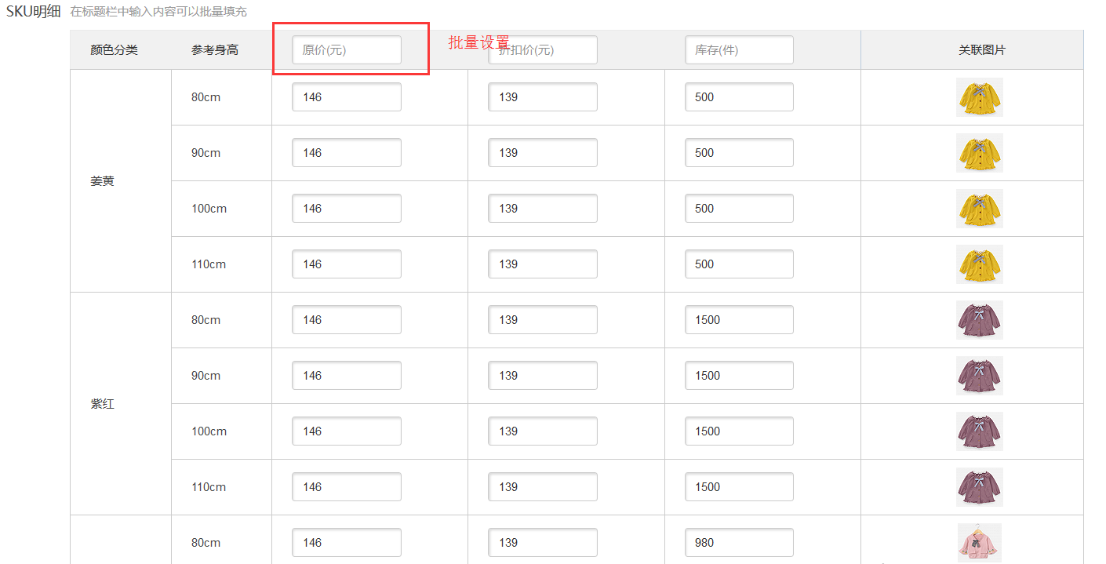This screenshot has height=564, width=1106.
Task: Select the 紫红 110cm product image
Action: coord(979,487)
